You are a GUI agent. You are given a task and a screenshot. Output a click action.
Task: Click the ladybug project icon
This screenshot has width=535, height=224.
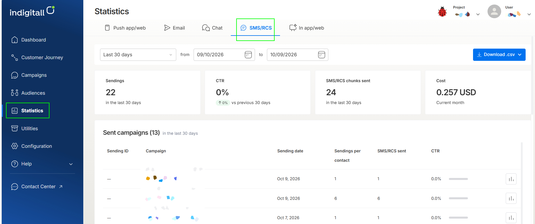(x=442, y=12)
